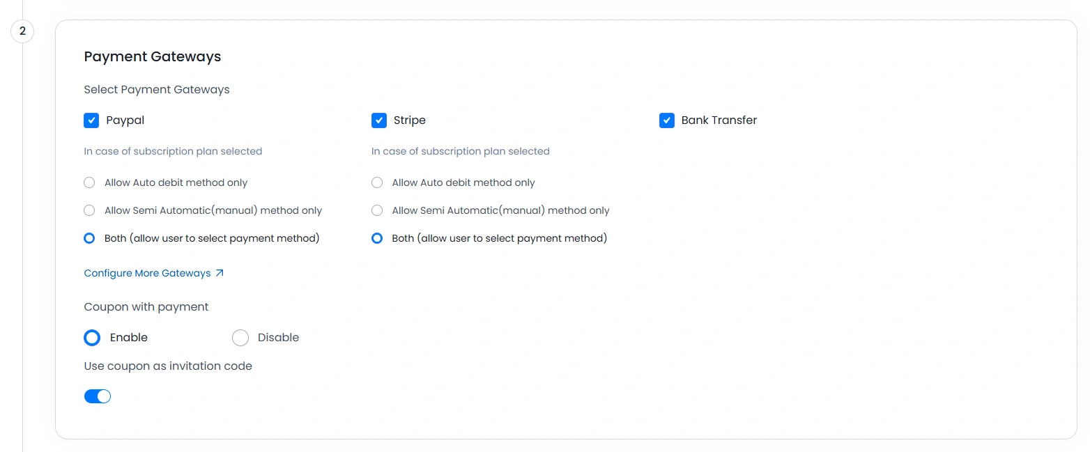The width and height of the screenshot is (1090, 452).
Task: Select Allow Semi Automatic method only for Paypal
Action: tap(89, 210)
